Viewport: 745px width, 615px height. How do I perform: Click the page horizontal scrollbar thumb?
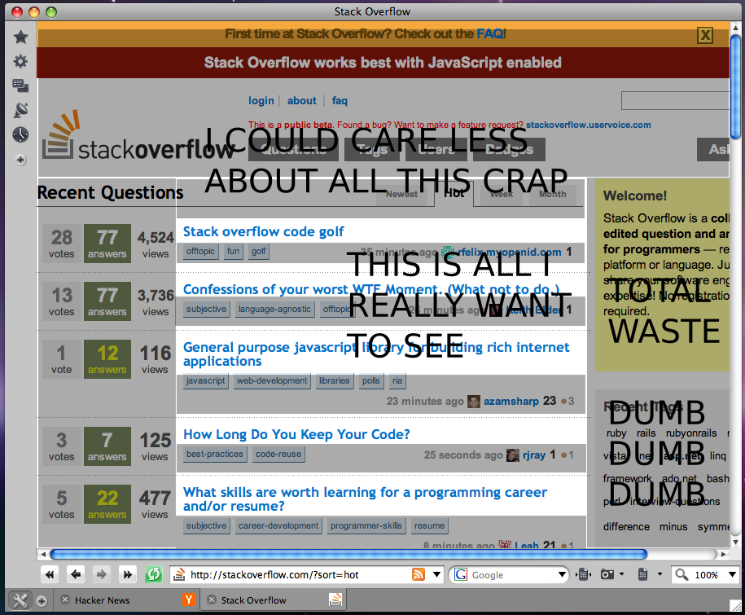348,554
